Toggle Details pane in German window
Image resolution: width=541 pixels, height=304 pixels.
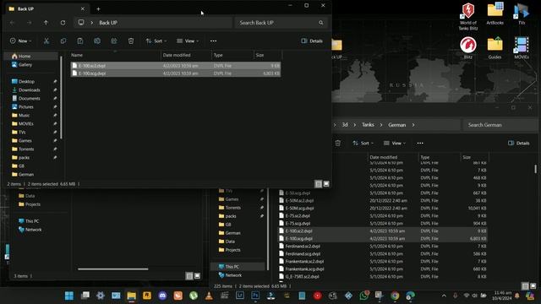coord(518,143)
